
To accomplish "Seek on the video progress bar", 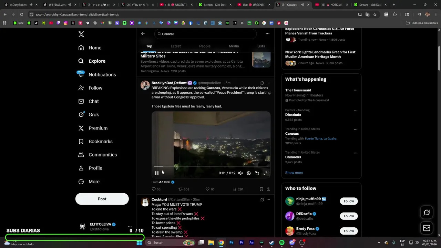I will click(x=211, y=166).
